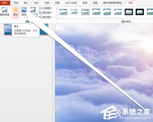Apply the wide white beveled matte picture style
153x122 pixels.
tap(74, 12)
